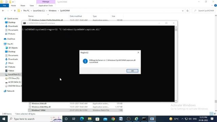Image resolution: width=217 pixels, height=122 pixels.
Task: Expand the address bar history dropdown
Action: pyautogui.click(x=182, y=11)
